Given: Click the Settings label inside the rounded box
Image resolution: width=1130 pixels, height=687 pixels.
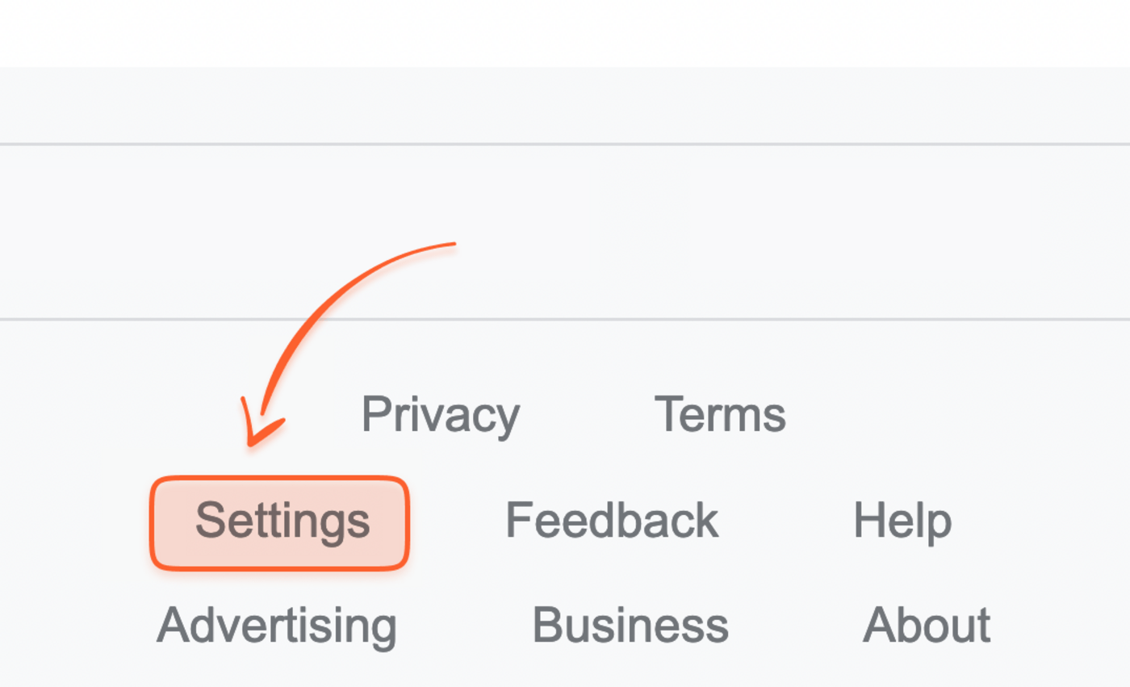Looking at the screenshot, I should click(x=280, y=521).
